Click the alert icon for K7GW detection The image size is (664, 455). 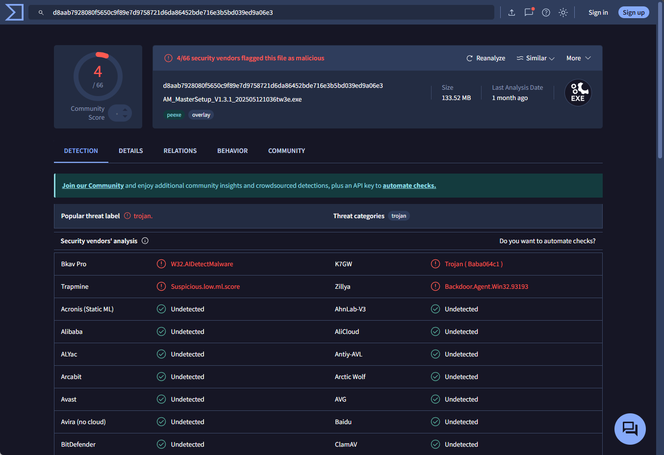click(x=435, y=264)
